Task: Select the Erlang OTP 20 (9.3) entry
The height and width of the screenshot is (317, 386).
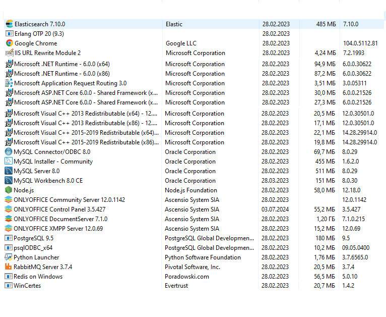Action: (x=39, y=34)
